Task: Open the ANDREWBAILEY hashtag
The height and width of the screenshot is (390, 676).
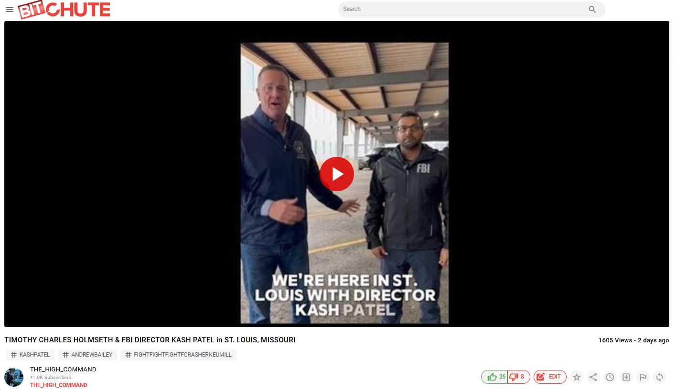Action: (x=87, y=355)
